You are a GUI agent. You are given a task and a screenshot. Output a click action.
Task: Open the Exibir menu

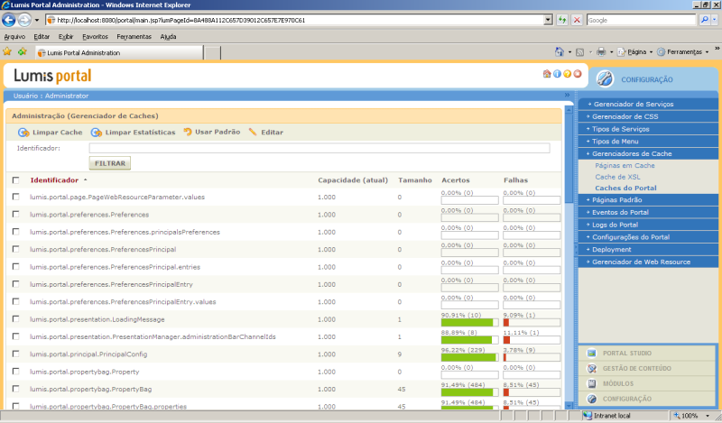pyautogui.click(x=66, y=36)
